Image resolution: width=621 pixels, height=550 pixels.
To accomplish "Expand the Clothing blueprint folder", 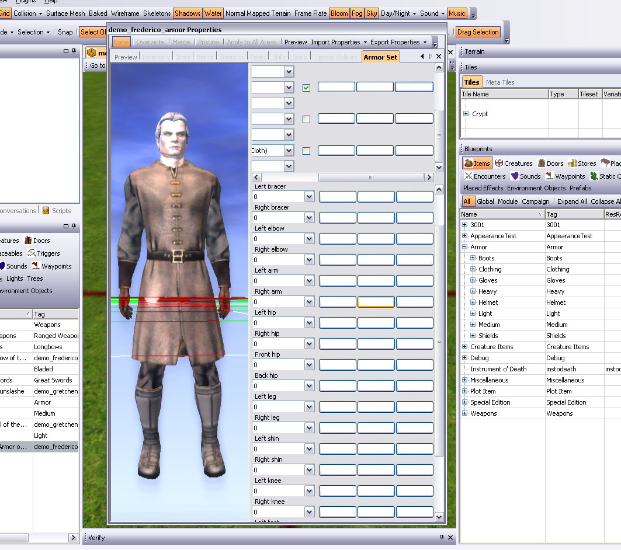I will coord(473,269).
